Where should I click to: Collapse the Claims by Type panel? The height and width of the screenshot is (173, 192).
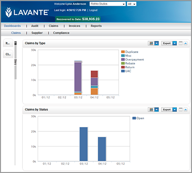click(185, 43)
